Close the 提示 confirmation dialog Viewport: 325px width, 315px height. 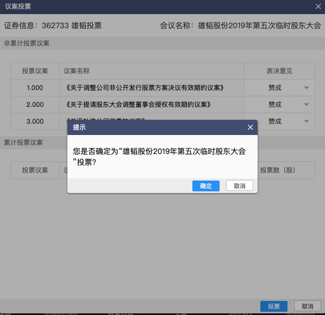coord(250,127)
